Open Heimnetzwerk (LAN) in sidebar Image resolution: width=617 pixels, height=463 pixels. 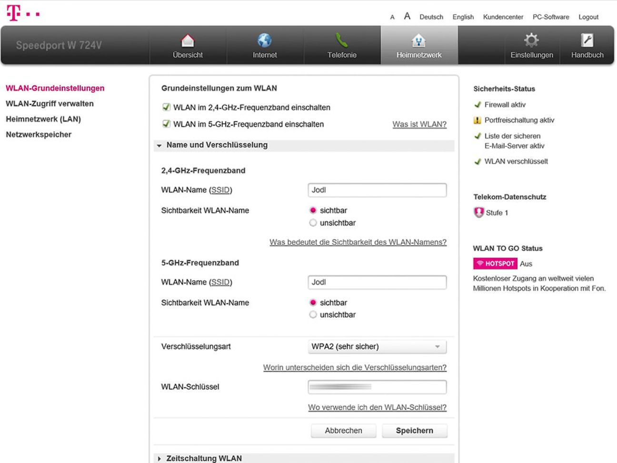coord(43,119)
